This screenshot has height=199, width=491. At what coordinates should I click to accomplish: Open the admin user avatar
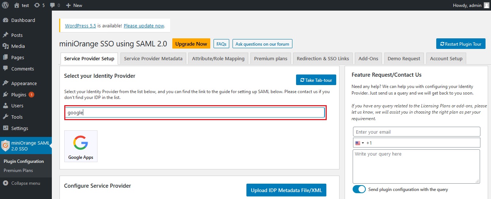tap(487, 5)
